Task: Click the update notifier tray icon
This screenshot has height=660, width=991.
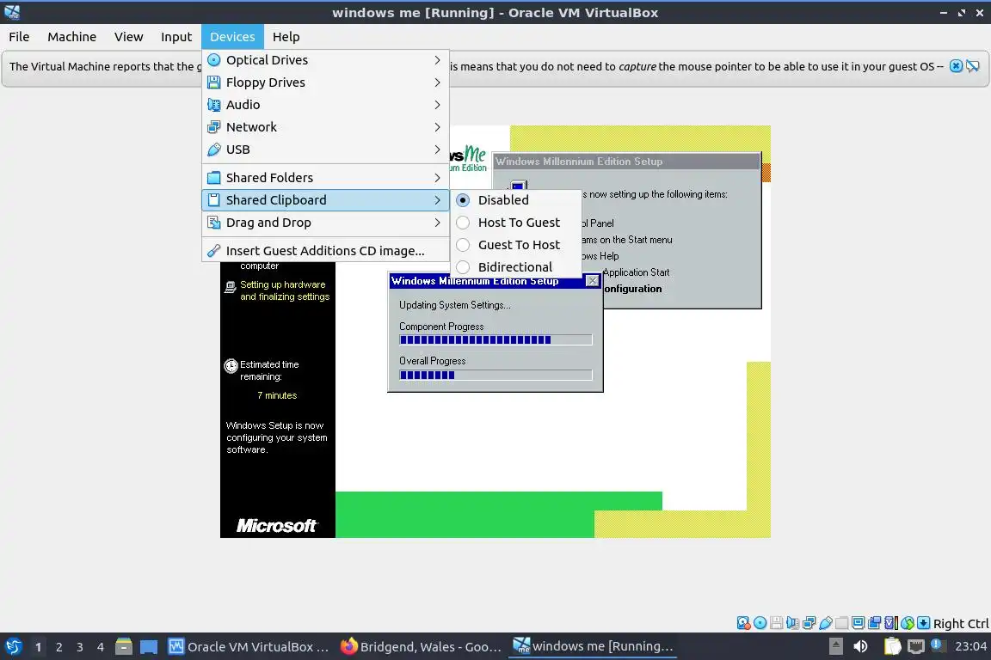Action: pyautogui.click(x=939, y=645)
